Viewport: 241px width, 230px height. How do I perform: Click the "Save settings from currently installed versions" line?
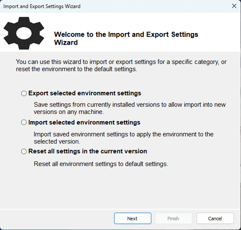[130, 105]
